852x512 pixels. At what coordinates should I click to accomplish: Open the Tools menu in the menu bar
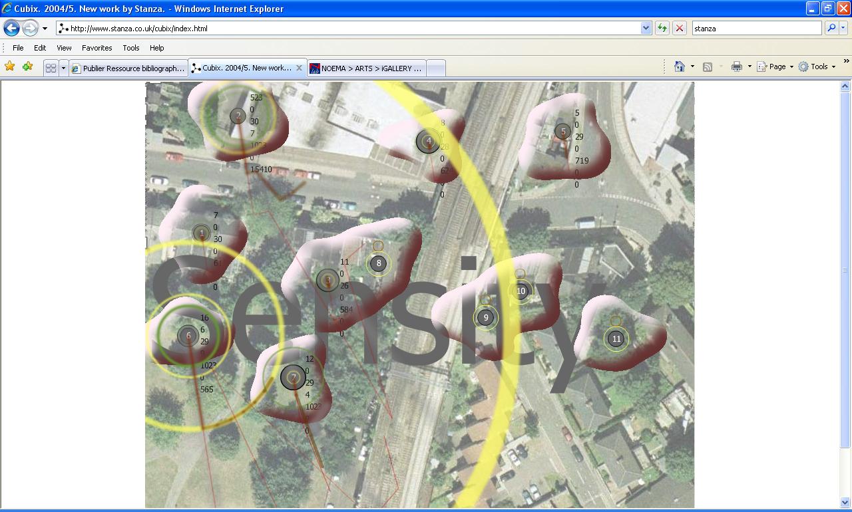click(131, 48)
